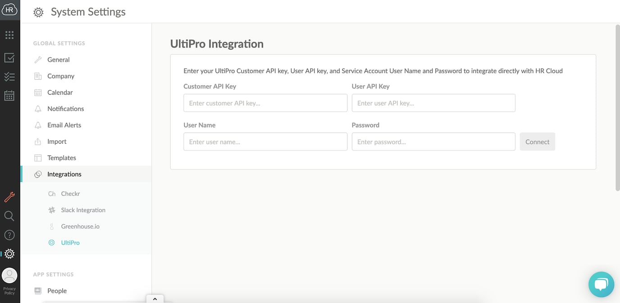Image resolution: width=620 pixels, height=303 pixels.
Task: Collapse the sidebar via bottom chevron
Action: [x=155, y=299]
